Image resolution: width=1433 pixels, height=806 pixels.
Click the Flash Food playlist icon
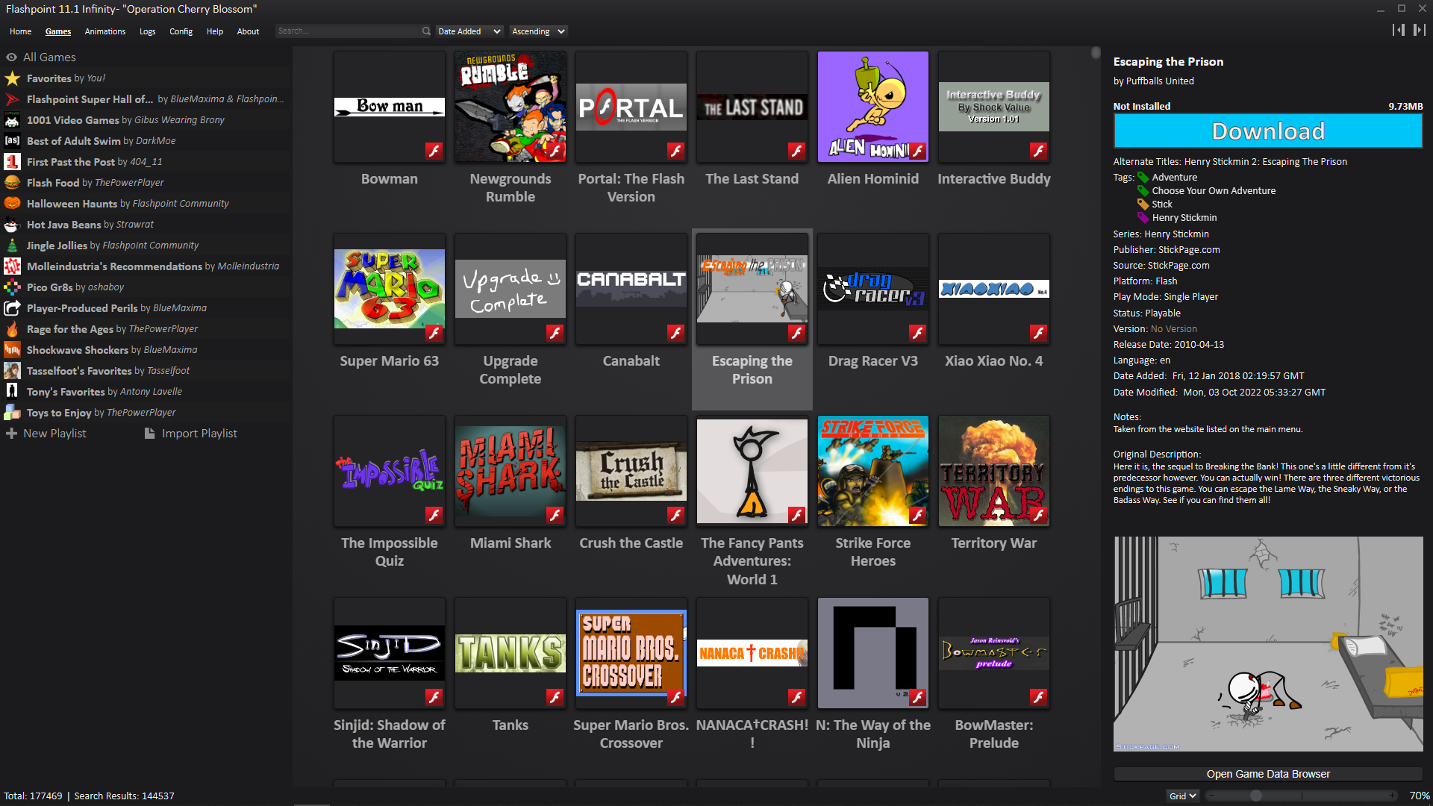[x=13, y=182]
